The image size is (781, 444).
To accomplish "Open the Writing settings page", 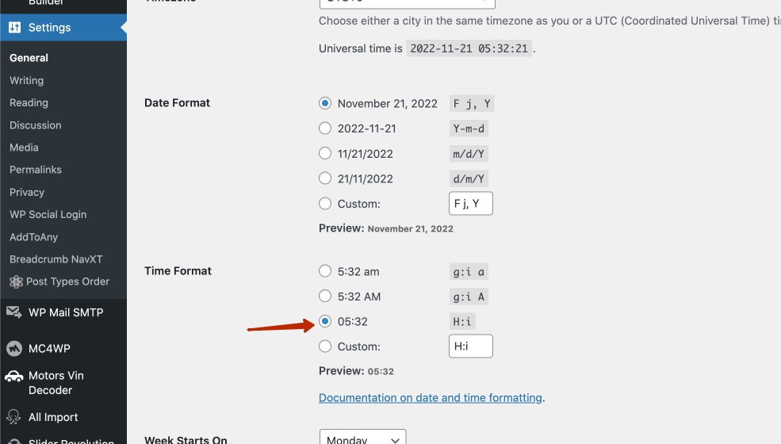I will (x=26, y=81).
